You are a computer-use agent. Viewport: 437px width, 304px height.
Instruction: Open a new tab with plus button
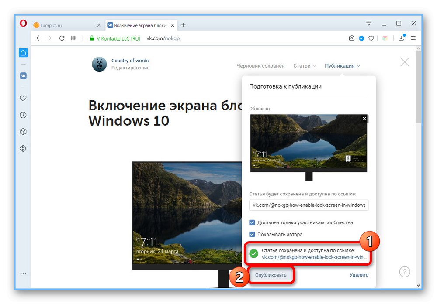click(184, 25)
